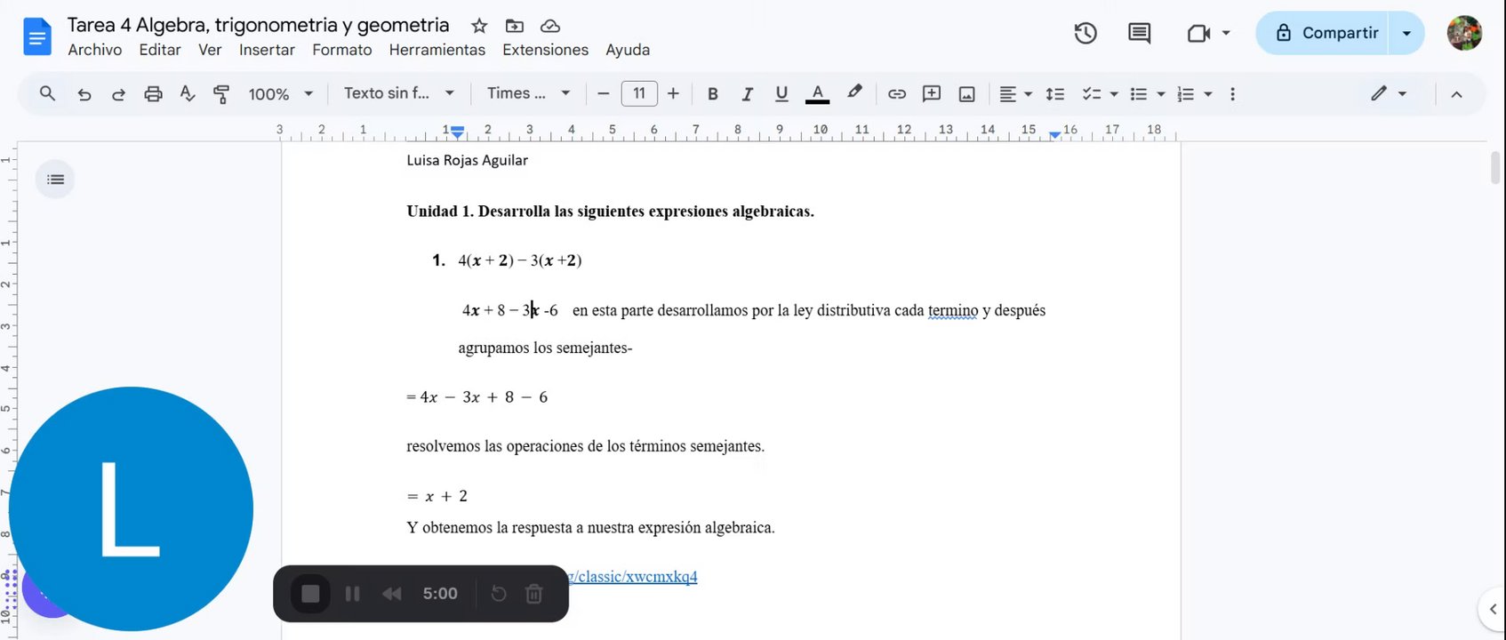The image size is (1506, 640).
Task: Click the font size field 11
Action: [x=639, y=93]
